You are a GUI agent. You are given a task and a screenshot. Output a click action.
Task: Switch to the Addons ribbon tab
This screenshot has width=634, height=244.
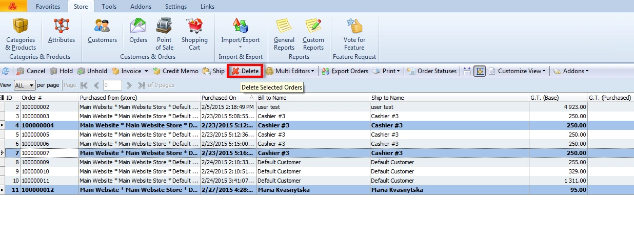coord(141,7)
